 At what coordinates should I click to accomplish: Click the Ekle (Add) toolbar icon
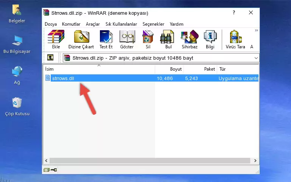[x=56, y=39]
